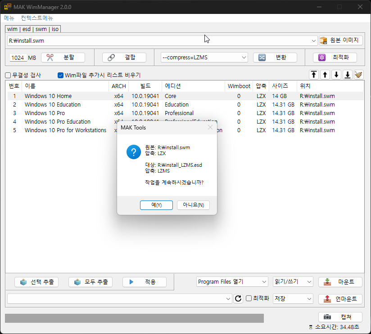The image size is (371, 334).
Task: Click the 14 GB size cell
Action: pos(280,96)
